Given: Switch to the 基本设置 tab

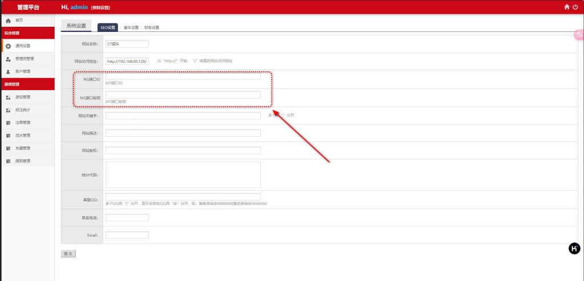Looking at the screenshot, I should 131,27.
